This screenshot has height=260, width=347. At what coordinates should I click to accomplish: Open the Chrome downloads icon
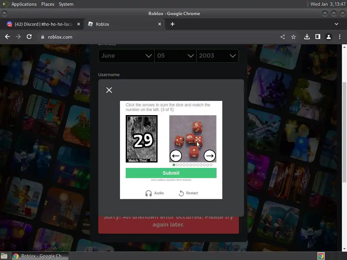coord(307,37)
